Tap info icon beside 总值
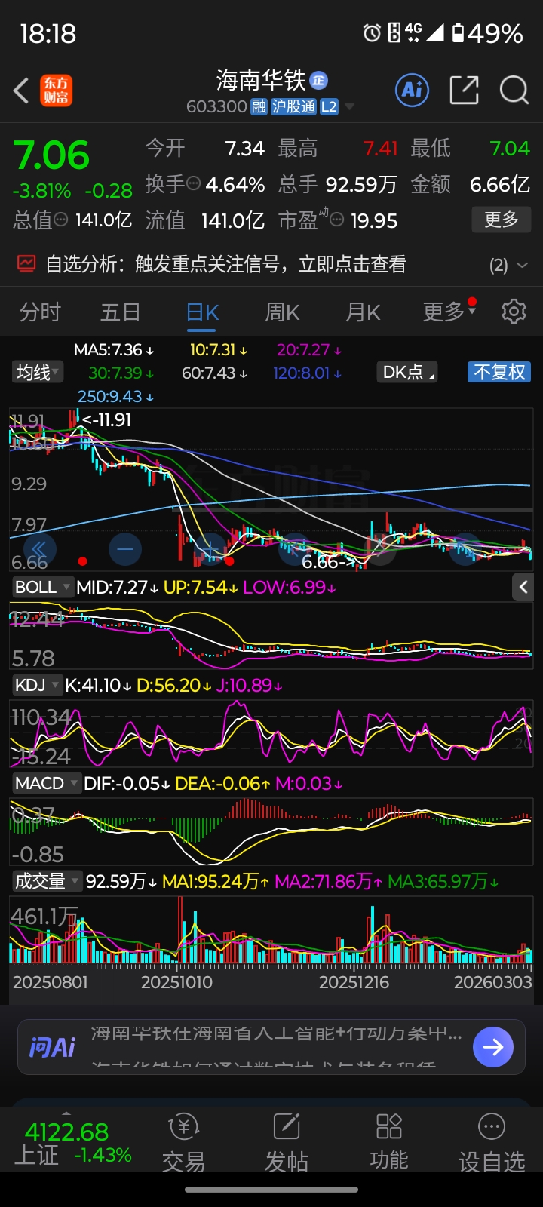Viewport: 543px width, 1207px height. [x=61, y=220]
